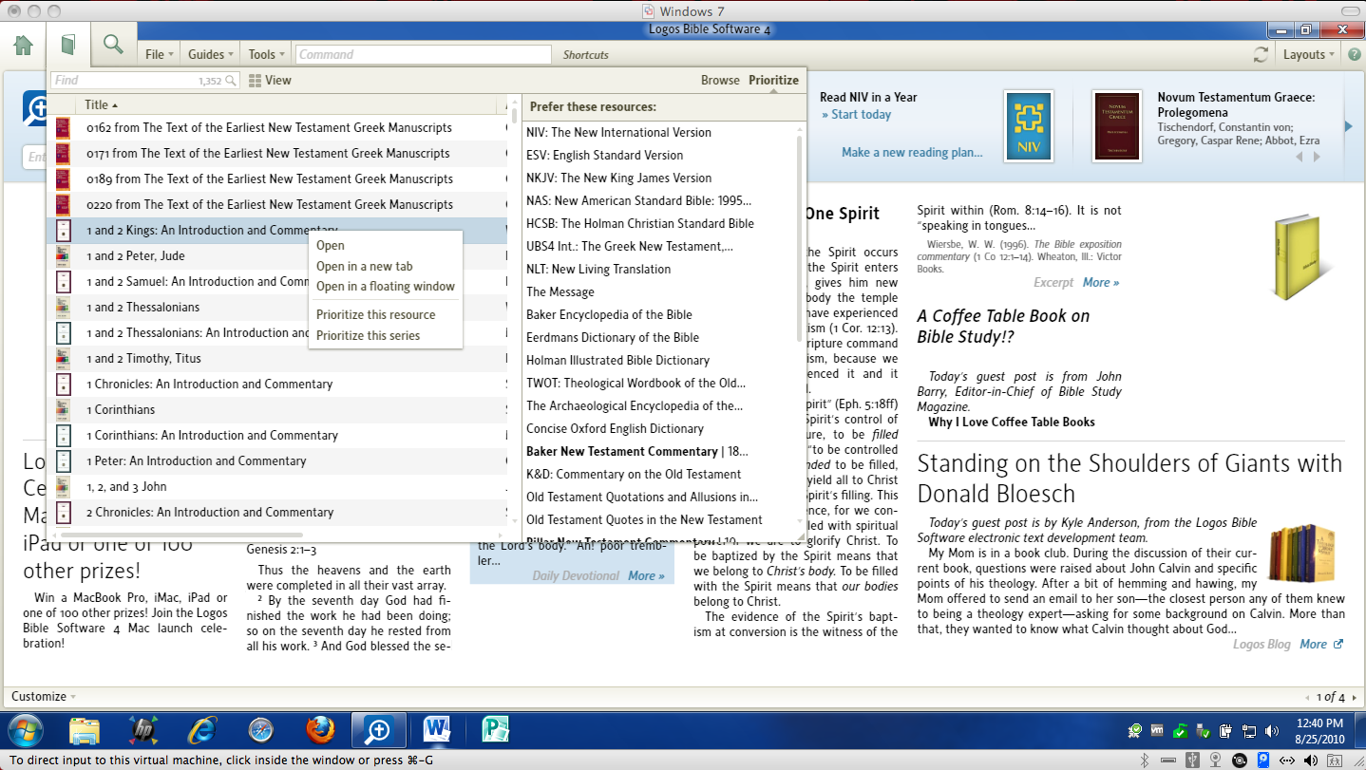Choose Open from the context menu

331,246
